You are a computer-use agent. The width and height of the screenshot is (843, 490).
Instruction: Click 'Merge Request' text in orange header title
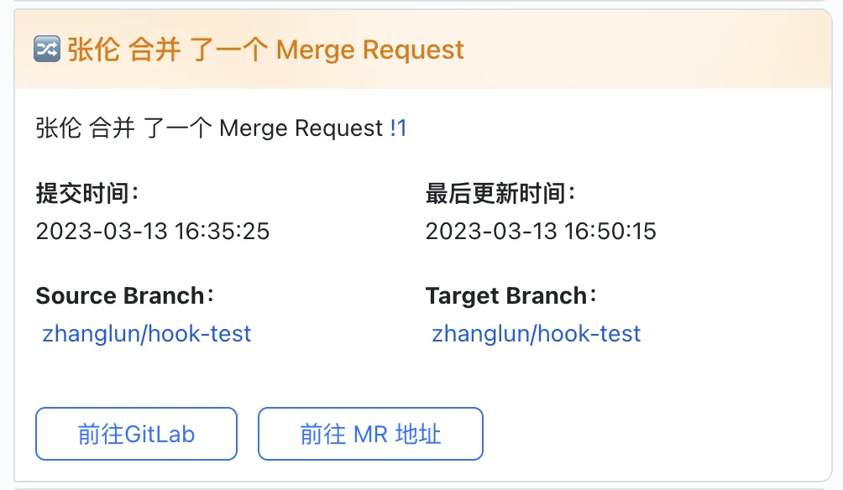tap(369, 50)
